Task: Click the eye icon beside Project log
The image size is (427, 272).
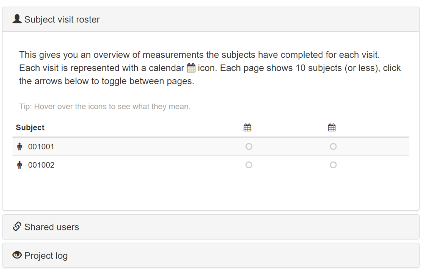Action: coord(17,255)
